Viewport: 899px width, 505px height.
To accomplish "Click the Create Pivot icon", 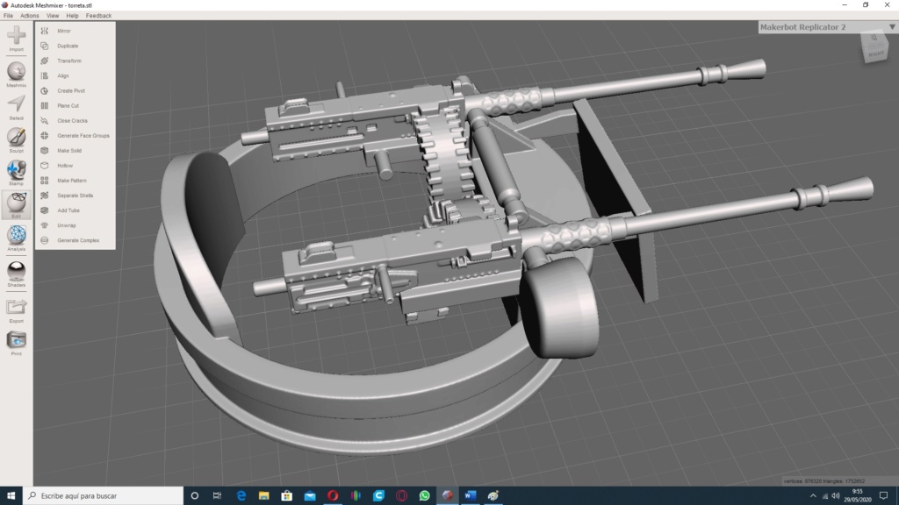I will point(45,90).
